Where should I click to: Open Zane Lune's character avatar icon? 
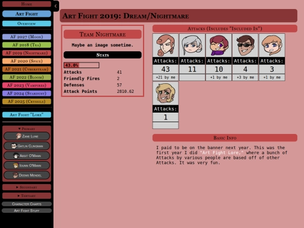[x=19, y=136]
